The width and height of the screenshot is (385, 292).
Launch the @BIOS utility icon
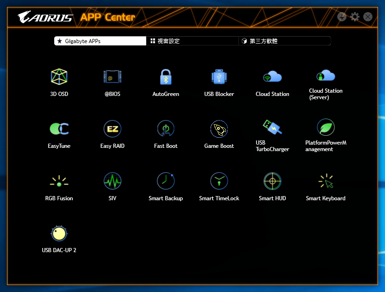click(112, 77)
